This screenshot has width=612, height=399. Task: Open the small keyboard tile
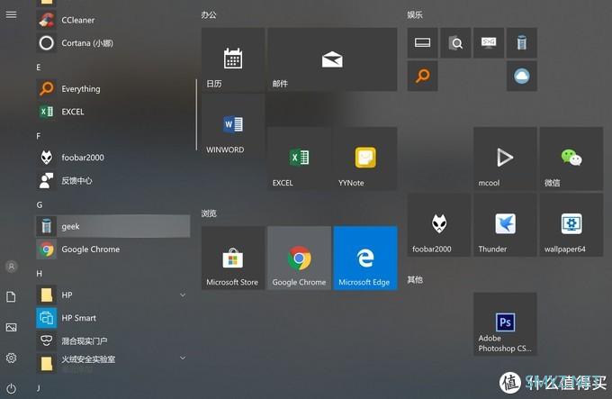(x=423, y=42)
